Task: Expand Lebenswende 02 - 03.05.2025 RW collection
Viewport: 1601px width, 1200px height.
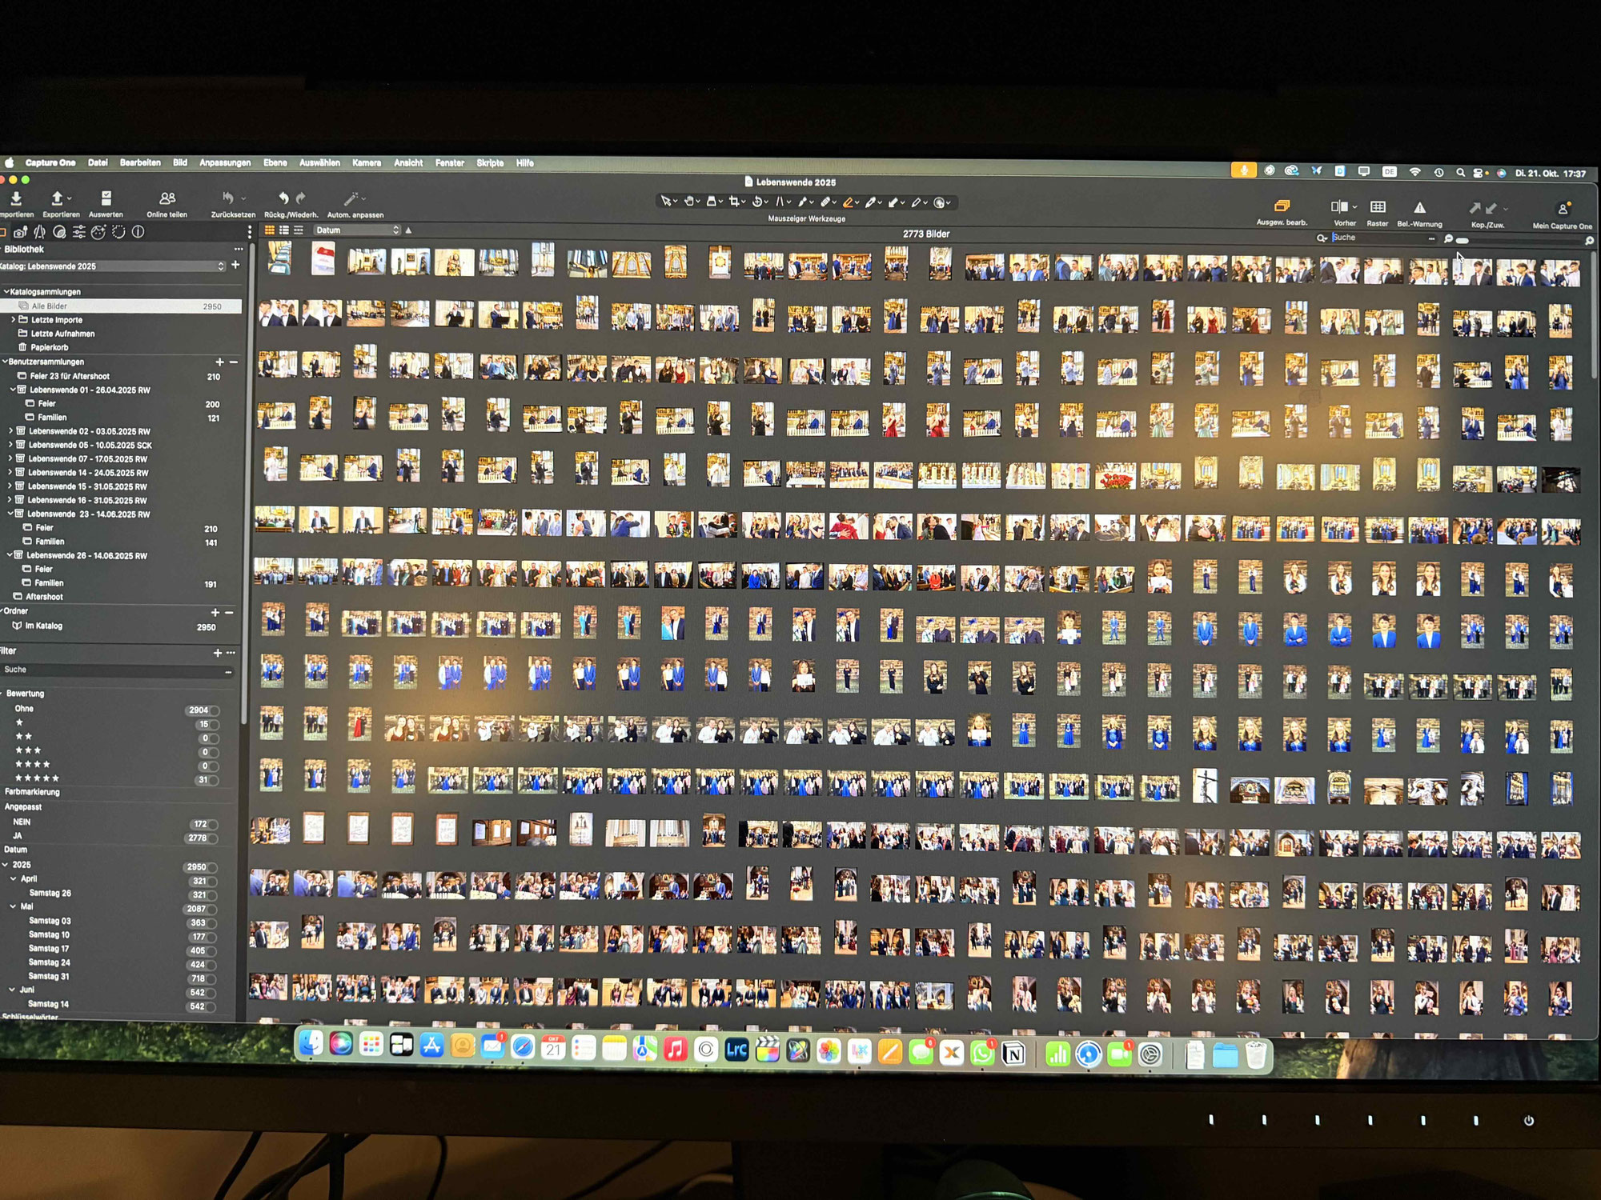Action: click(11, 431)
